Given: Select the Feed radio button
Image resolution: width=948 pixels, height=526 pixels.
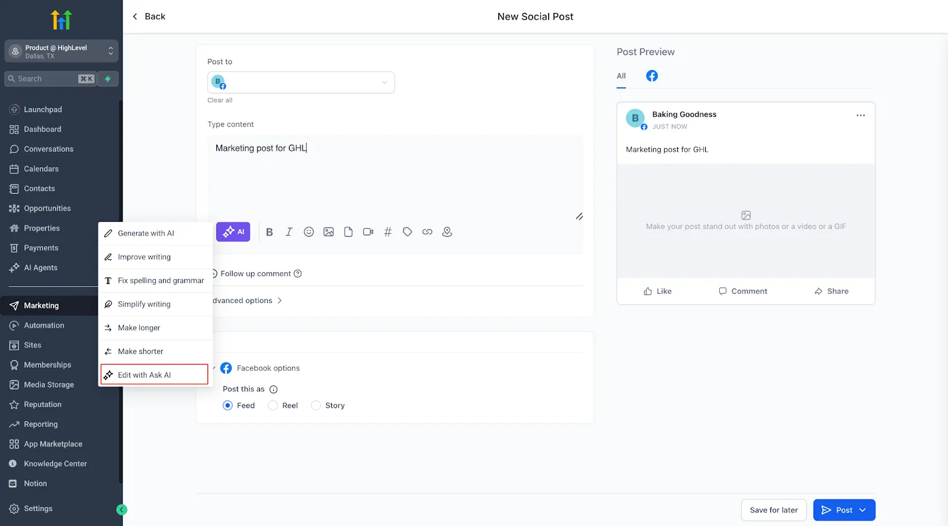Looking at the screenshot, I should tap(228, 406).
